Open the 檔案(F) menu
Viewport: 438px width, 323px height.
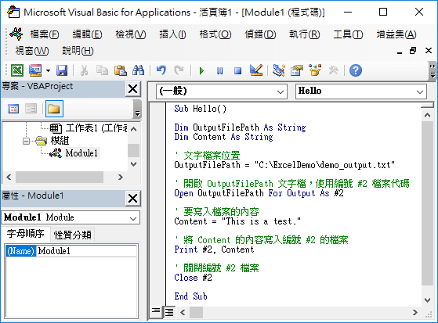pyautogui.click(x=45, y=34)
